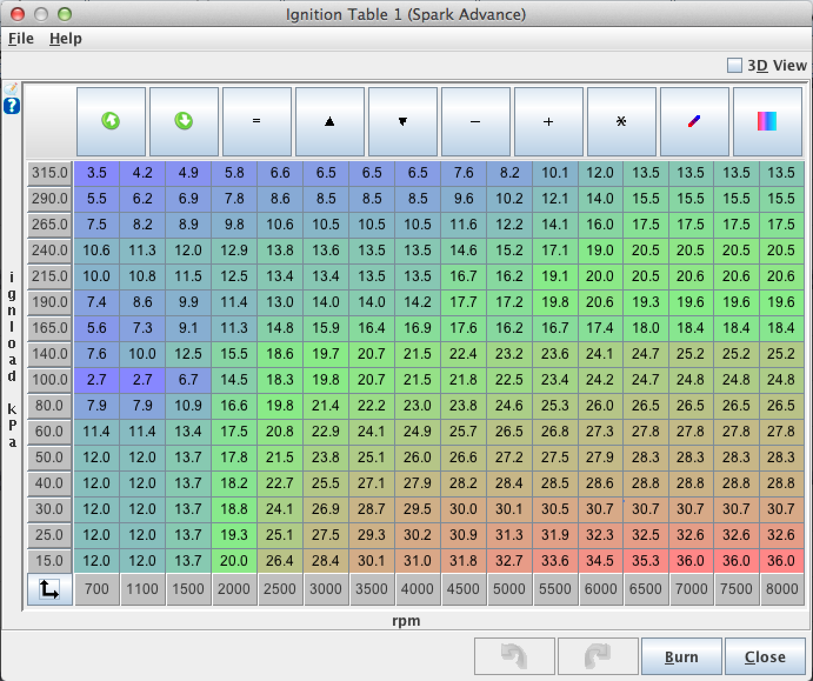Click the black down-triangle decrease button
813x681 pixels.
pyautogui.click(x=402, y=121)
